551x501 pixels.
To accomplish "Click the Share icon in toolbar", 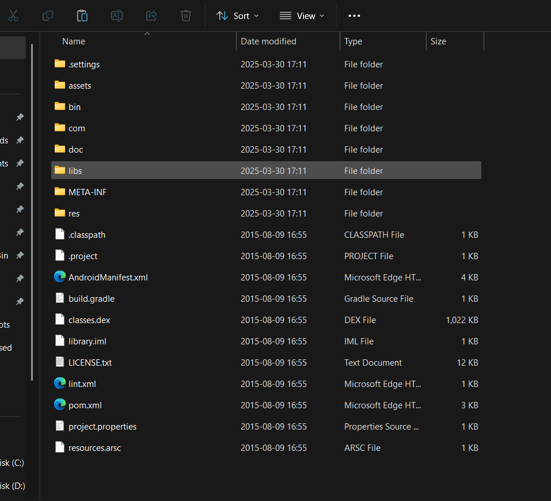I will coord(151,16).
